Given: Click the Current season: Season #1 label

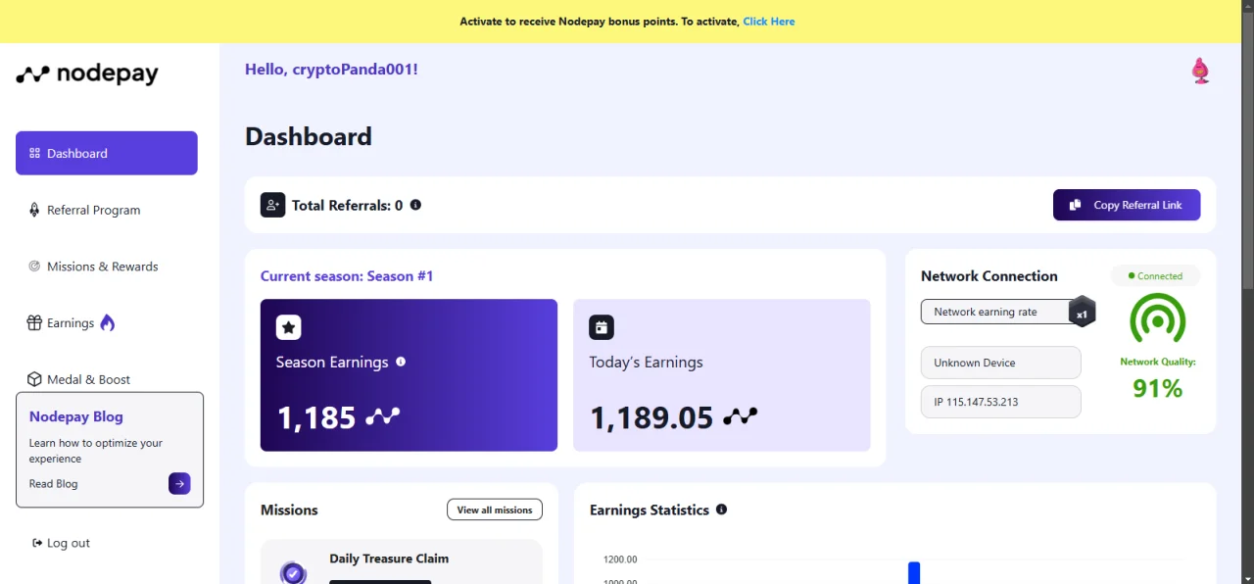Looking at the screenshot, I should pos(347,276).
